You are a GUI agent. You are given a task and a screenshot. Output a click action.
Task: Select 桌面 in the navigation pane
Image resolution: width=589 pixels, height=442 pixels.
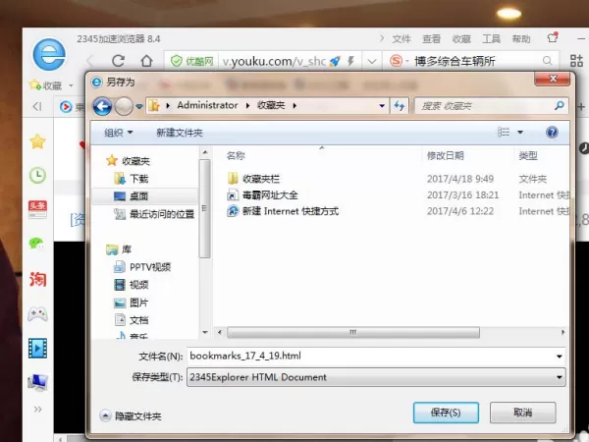[x=132, y=196]
